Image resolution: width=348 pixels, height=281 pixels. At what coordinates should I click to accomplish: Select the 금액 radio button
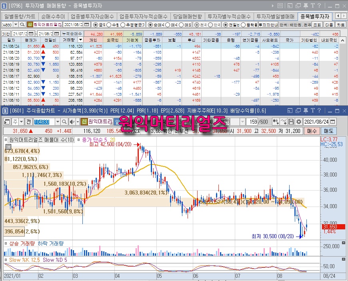96,25
